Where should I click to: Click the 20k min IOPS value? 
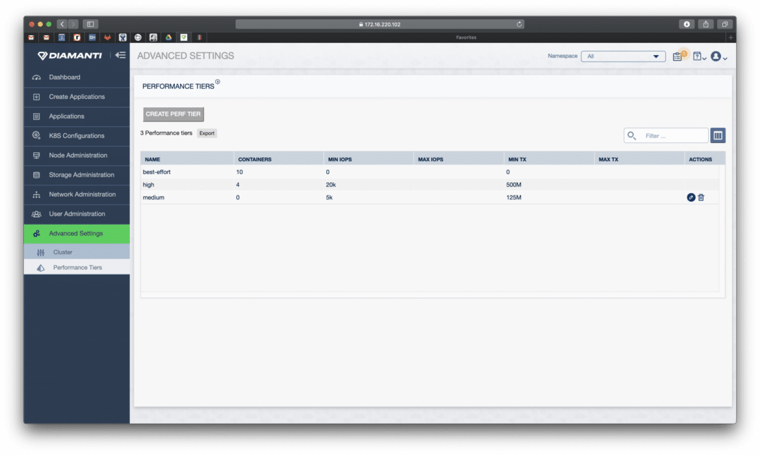tap(331, 185)
